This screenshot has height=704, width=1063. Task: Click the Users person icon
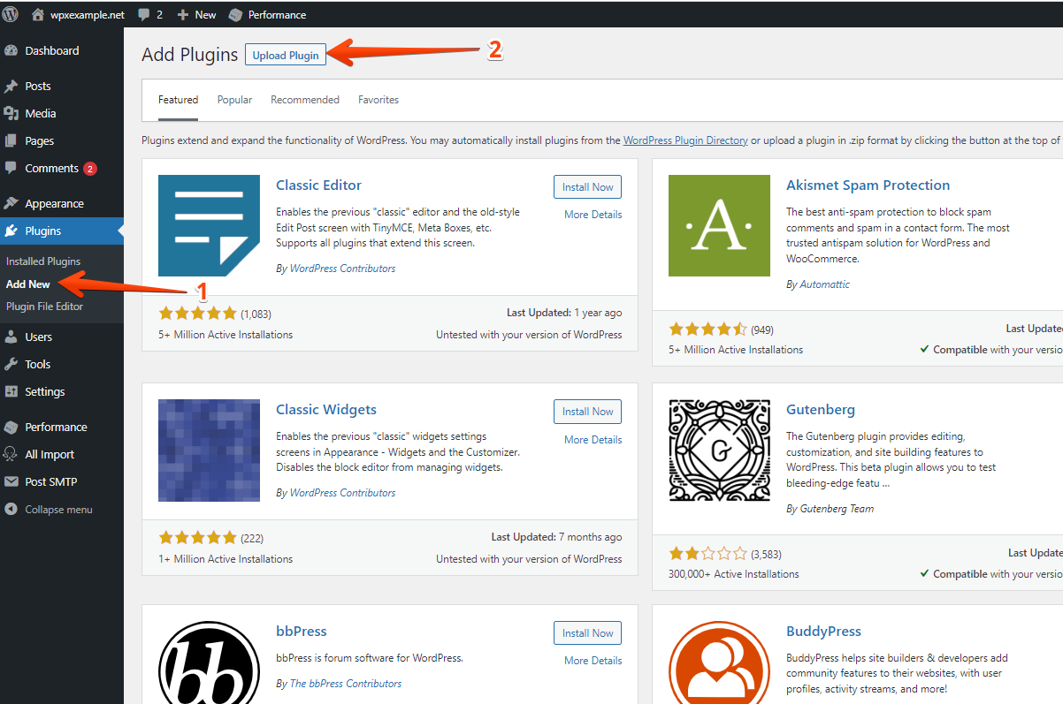coord(11,337)
